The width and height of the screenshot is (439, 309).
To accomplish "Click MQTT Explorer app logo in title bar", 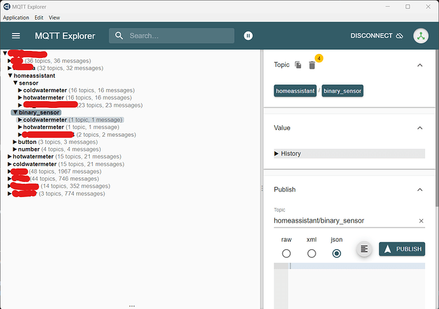I will (x=6, y=7).
